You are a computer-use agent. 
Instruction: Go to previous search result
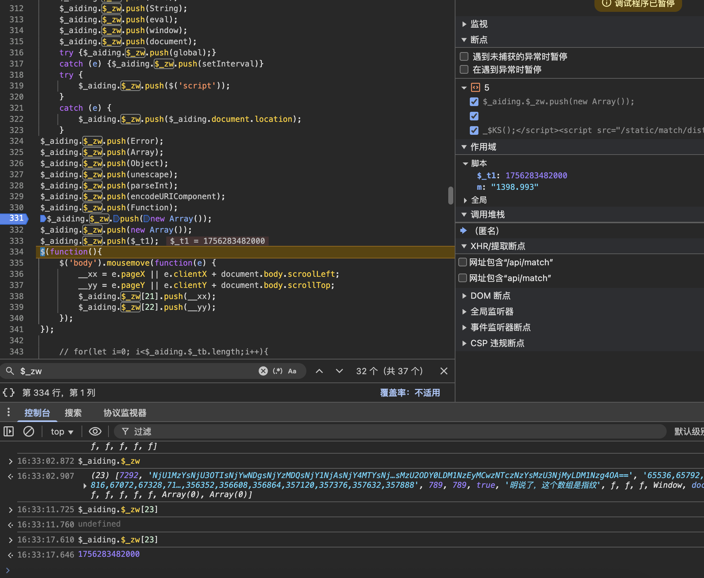(x=319, y=371)
